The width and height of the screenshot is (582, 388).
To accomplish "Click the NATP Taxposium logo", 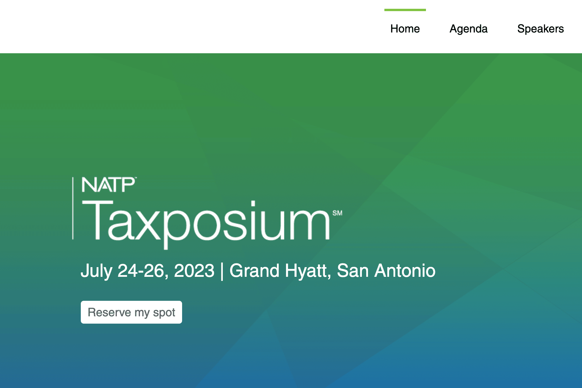I will tap(207, 213).
